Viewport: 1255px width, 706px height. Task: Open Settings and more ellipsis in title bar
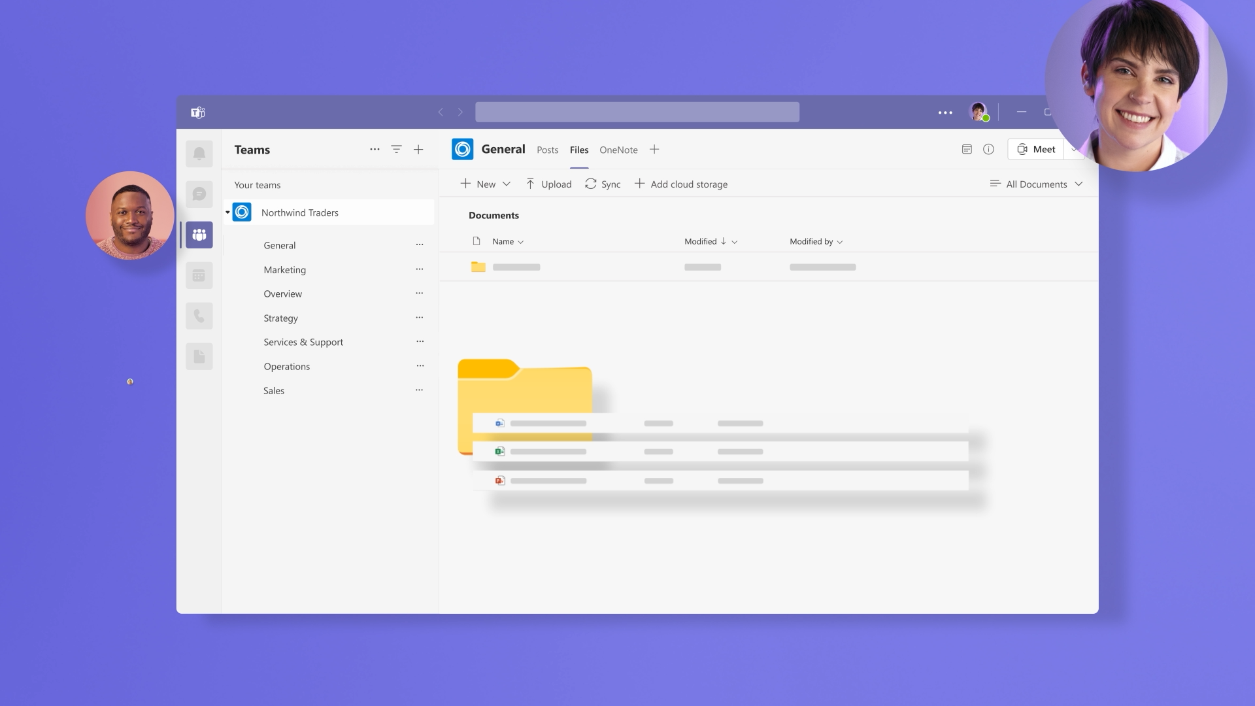(x=945, y=112)
